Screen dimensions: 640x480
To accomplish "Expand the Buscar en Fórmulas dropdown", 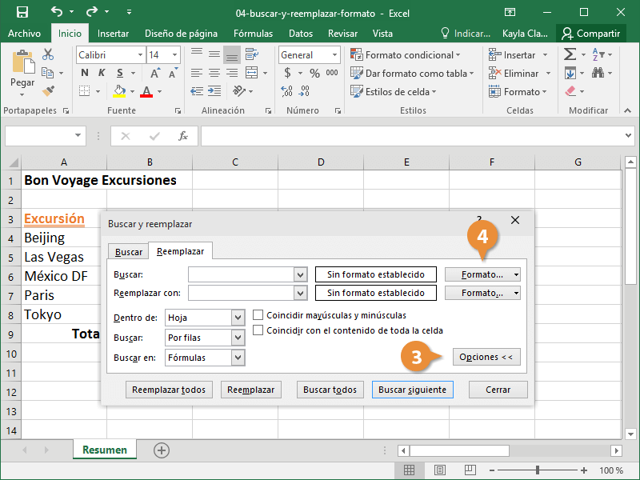I will pyautogui.click(x=238, y=358).
